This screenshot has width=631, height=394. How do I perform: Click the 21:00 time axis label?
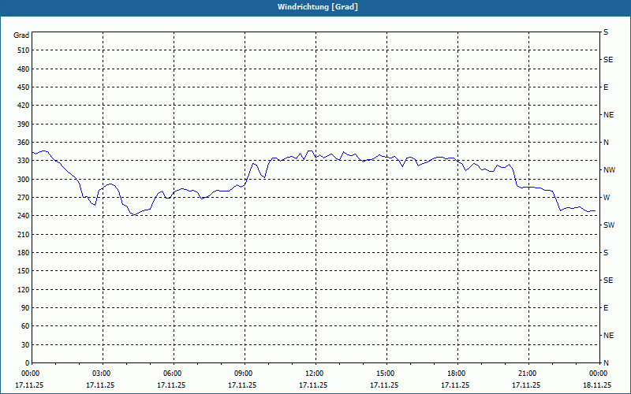click(x=528, y=374)
